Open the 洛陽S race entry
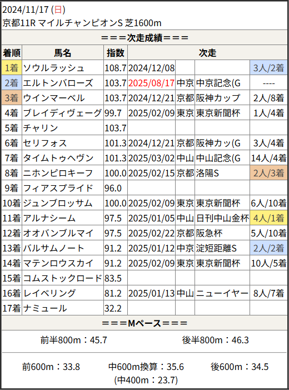The image size is (289, 390). click(207, 173)
